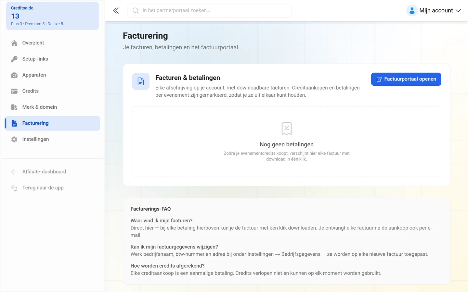Open the Mijn account menu label
The width and height of the screenshot is (468, 292).
436,11
